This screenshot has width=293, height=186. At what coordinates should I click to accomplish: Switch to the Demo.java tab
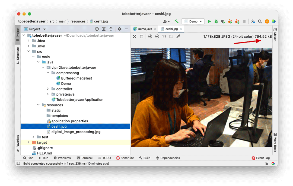click(x=143, y=29)
